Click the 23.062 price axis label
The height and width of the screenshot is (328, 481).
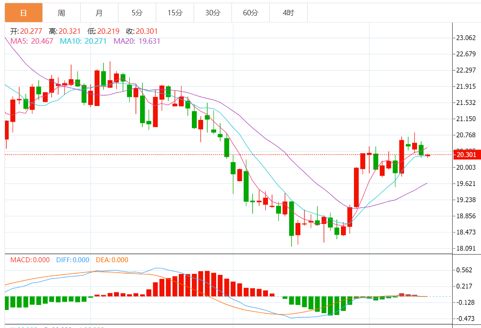point(466,38)
